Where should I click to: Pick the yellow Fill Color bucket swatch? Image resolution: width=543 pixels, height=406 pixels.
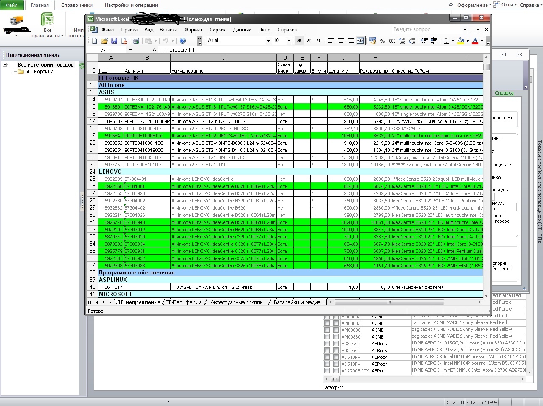click(461, 41)
